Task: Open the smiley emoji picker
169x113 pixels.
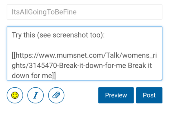Action: click(15, 95)
